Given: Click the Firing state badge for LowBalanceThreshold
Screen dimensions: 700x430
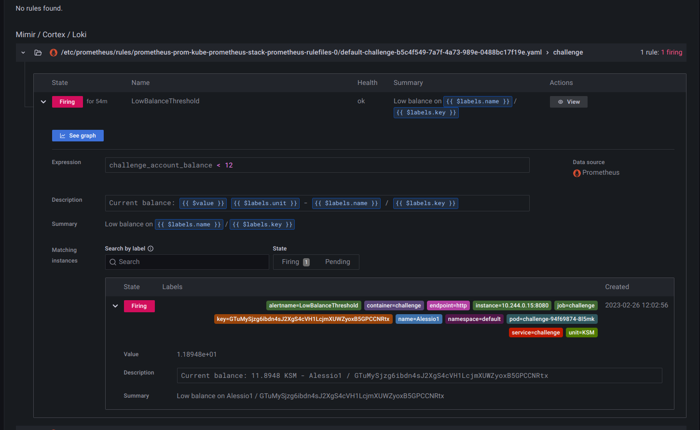Looking at the screenshot, I should (67, 102).
